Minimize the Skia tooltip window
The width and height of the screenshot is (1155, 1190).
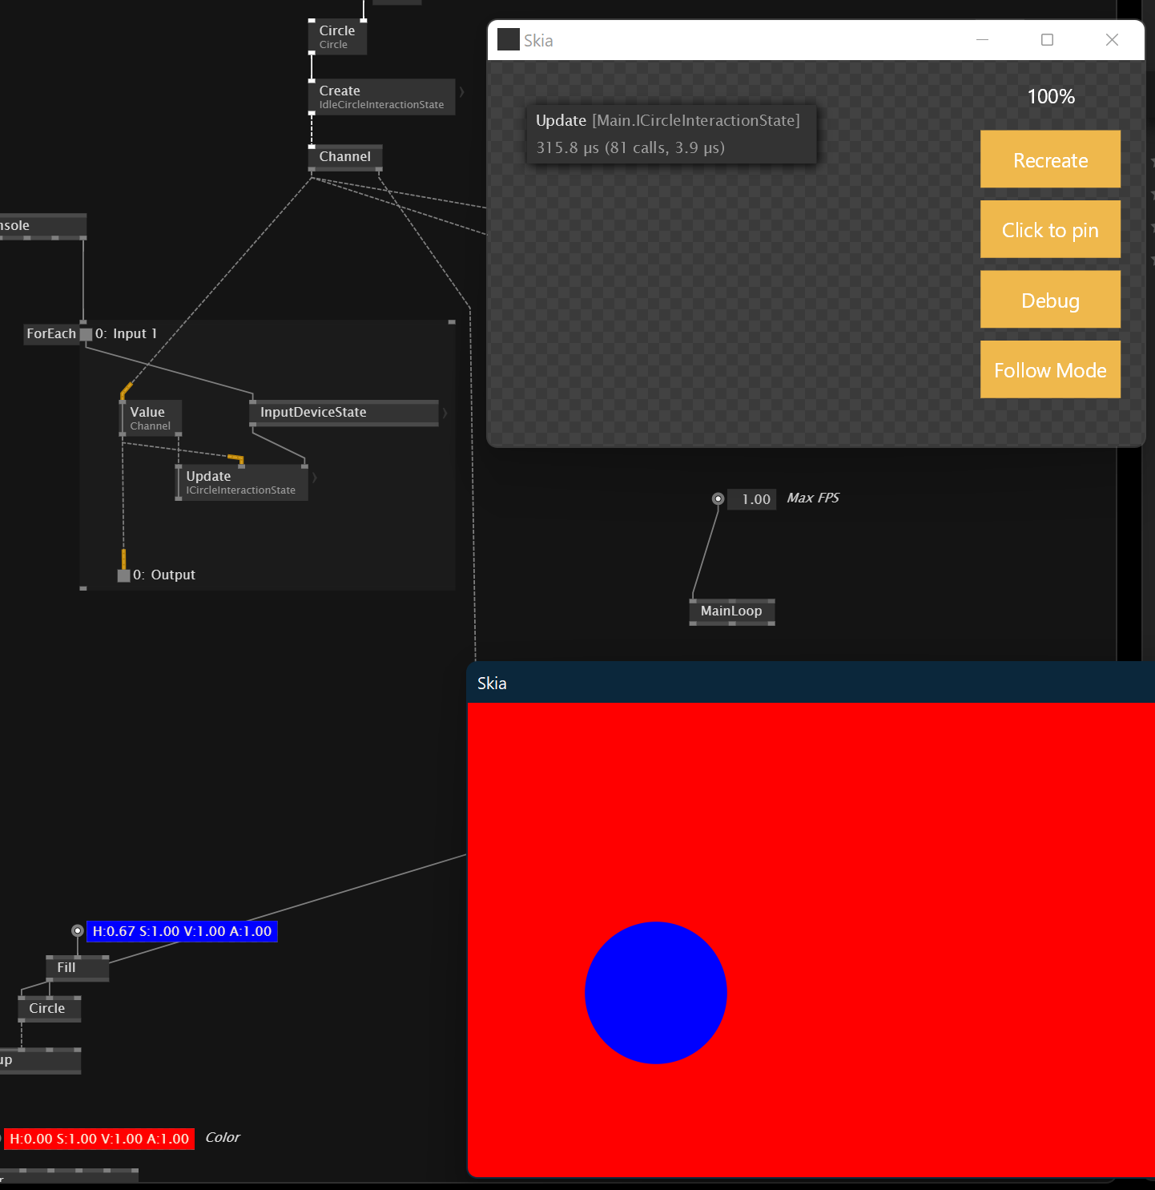point(983,40)
